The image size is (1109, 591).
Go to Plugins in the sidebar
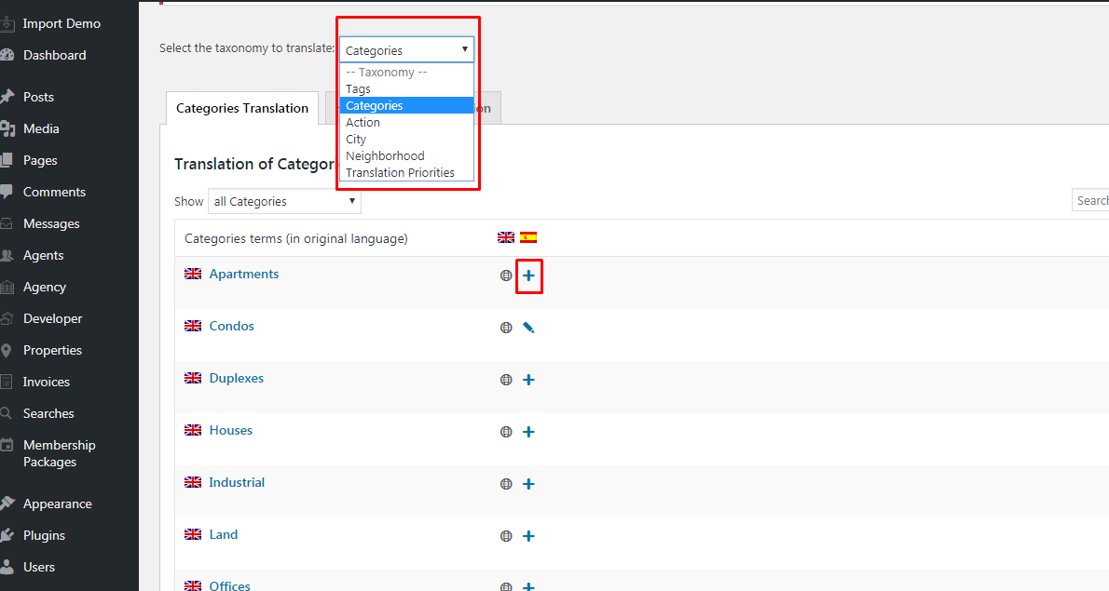[44, 535]
